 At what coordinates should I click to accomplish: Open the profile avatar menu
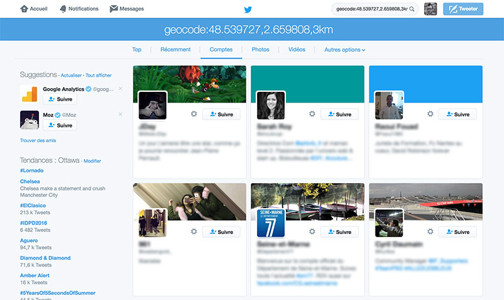coord(430,9)
